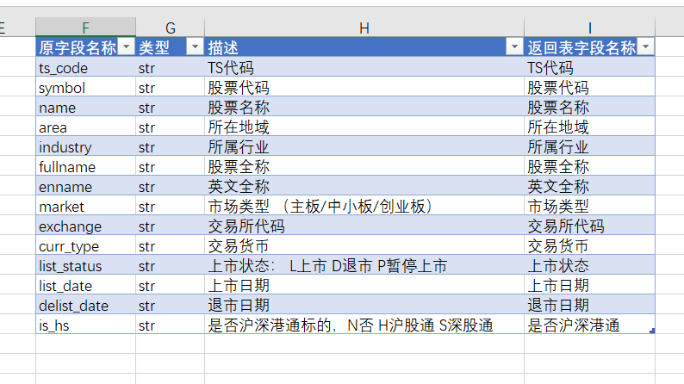Select the list_status cell

pyautogui.click(x=85, y=266)
